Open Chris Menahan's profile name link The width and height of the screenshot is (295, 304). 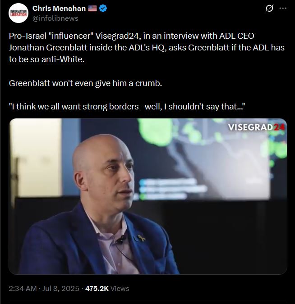59,9
